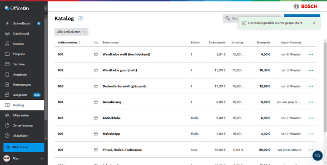Go to Schnellstart in the sidebar
The width and height of the screenshot is (327, 165).
[22, 23]
